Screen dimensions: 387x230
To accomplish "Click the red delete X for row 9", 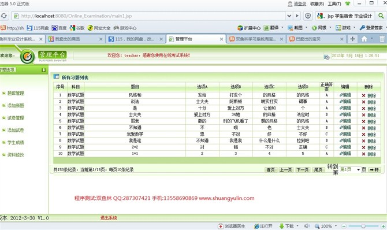I will (363, 147).
